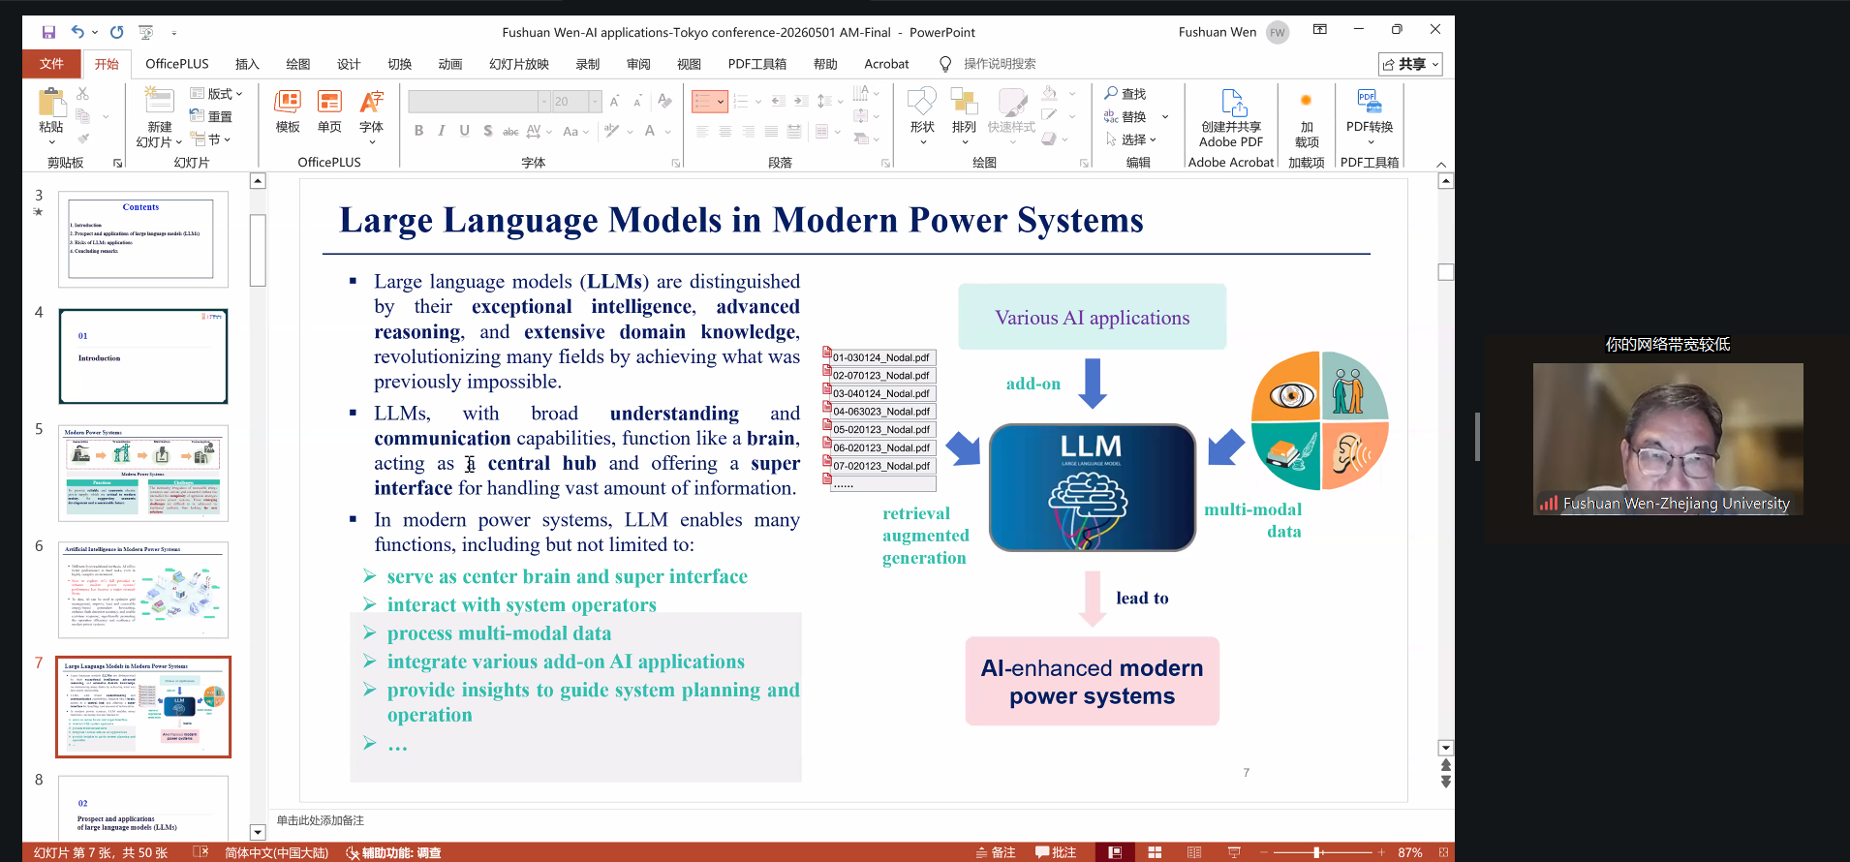Click the Increase Font Size icon
This screenshot has height=862, width=1850.
[614, 102]
